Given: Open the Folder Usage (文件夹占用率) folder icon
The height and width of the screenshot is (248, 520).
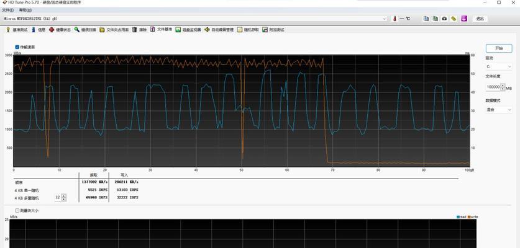Looking at the screenshot, I should [102, 30].
